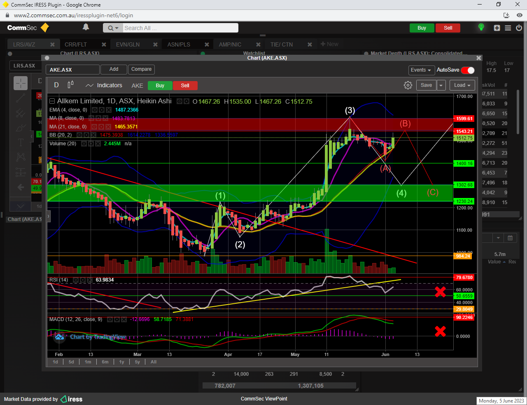This screenshot has width=527, height=405.
Task: Click the add panel plus icon
Action: click(497, 28)
